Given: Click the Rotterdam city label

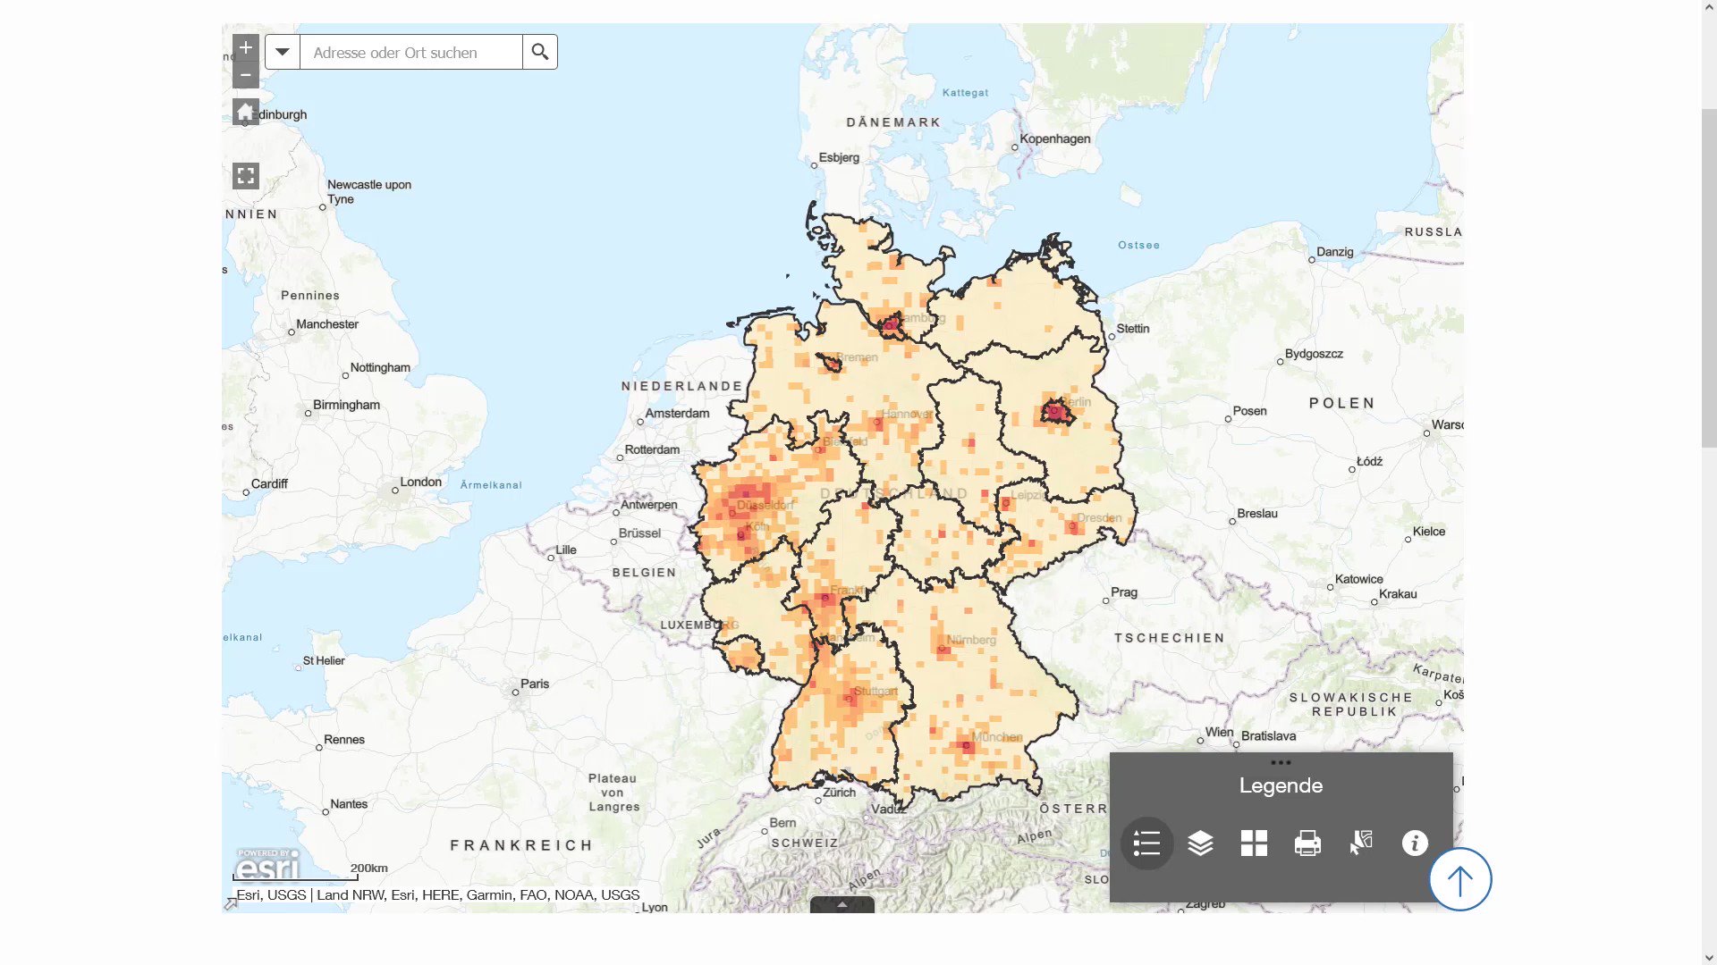Looking at the screenshot, I should [x=652, y=449].
